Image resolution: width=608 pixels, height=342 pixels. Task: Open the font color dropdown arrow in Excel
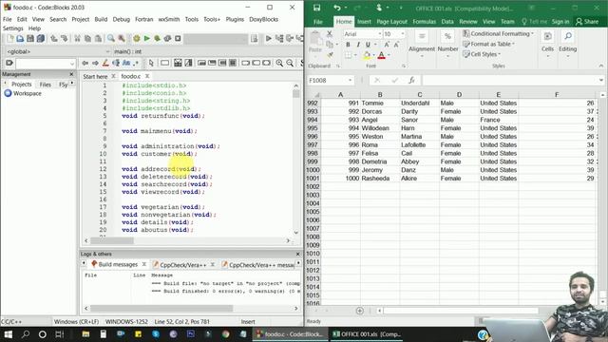[389, 55]
